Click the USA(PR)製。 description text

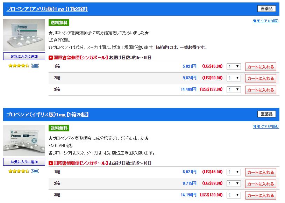tap(59, 40)
